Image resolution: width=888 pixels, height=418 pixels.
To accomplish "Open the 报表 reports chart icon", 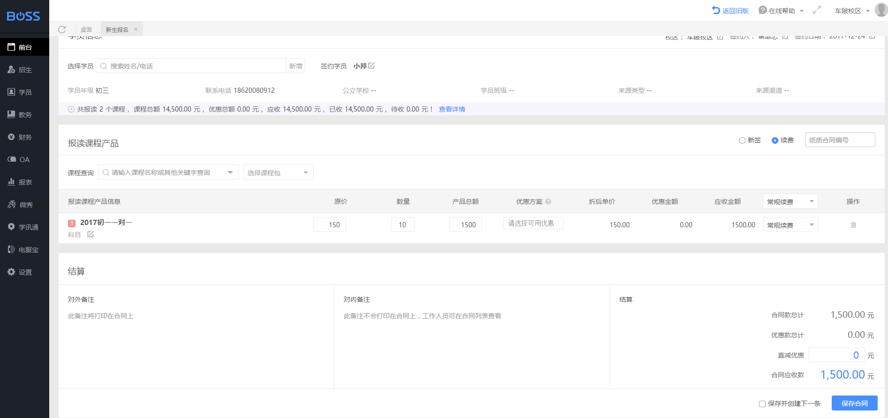I will (x=11, y=182).
